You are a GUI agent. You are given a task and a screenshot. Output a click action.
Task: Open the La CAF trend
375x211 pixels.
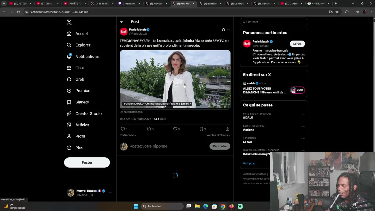pos(248,142)
